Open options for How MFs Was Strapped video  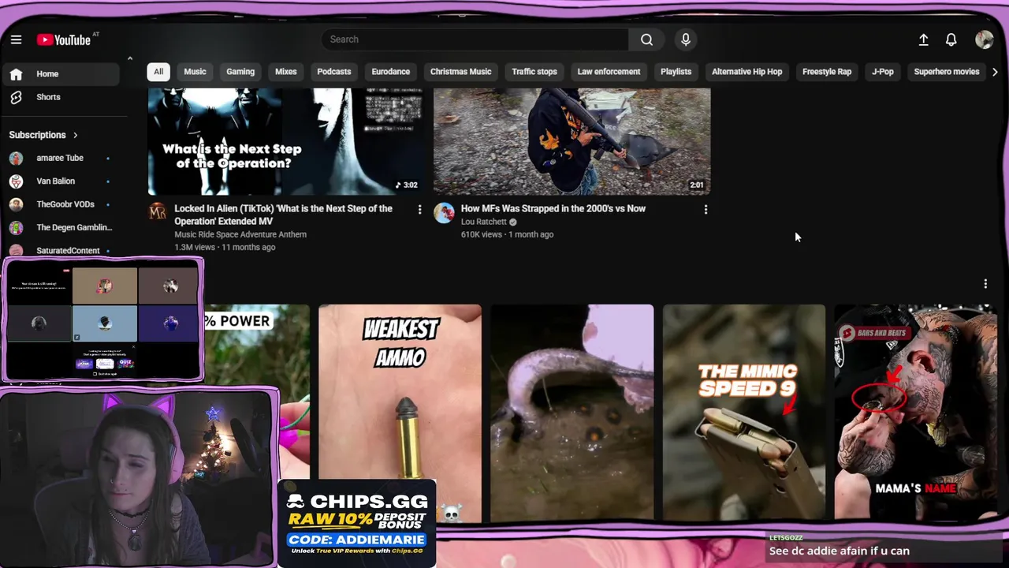click(x=706, y=209)
